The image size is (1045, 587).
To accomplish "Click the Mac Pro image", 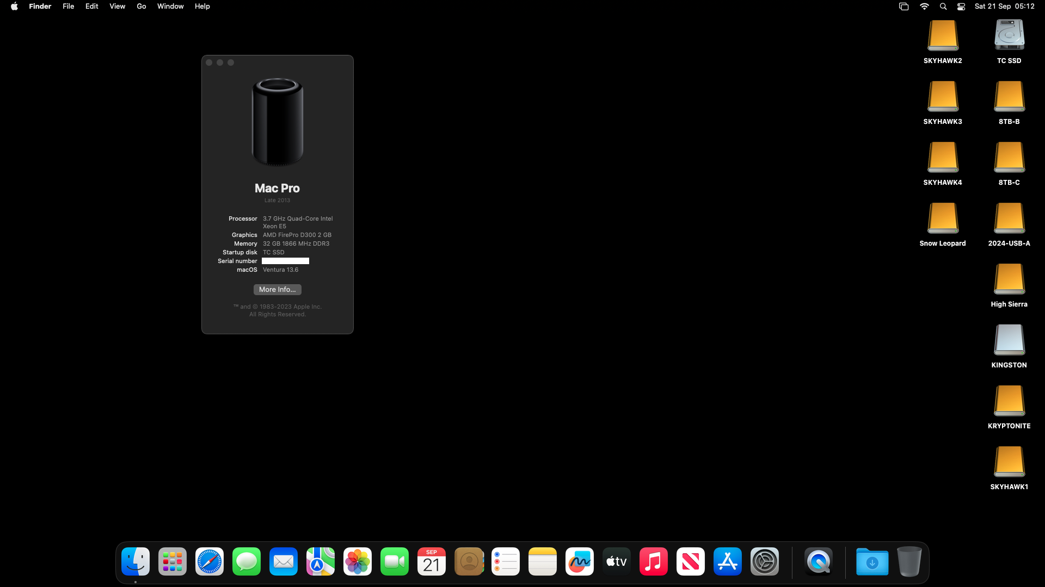I will (278, 122).
